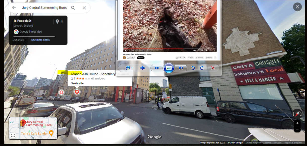Click the Image capture: Jun 2022 text
This screenshot has height=146, width=307.
[x=213, y=143]
